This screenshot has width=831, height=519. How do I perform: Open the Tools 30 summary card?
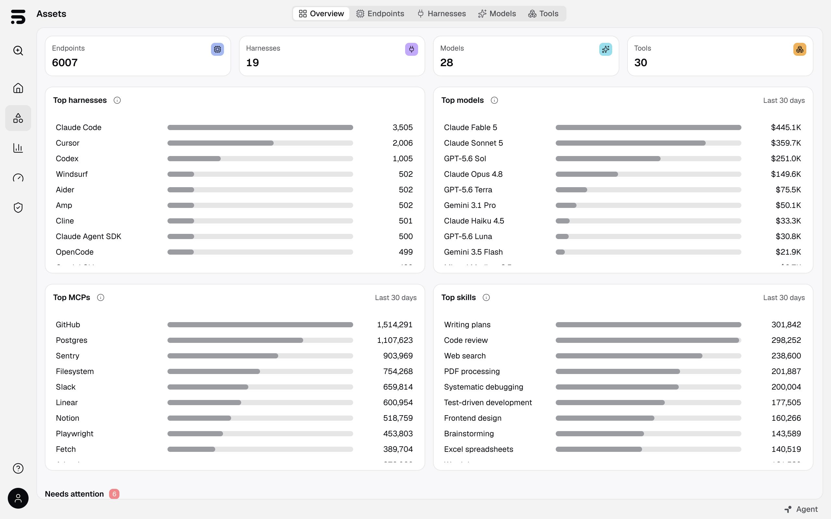(720, 56)
